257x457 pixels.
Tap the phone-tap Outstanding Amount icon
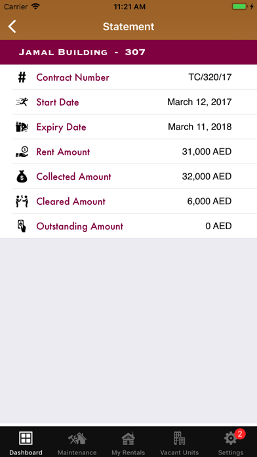[x=22, y=226]
